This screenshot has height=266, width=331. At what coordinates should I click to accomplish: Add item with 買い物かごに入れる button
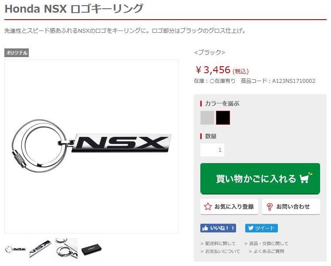[260, 178]
